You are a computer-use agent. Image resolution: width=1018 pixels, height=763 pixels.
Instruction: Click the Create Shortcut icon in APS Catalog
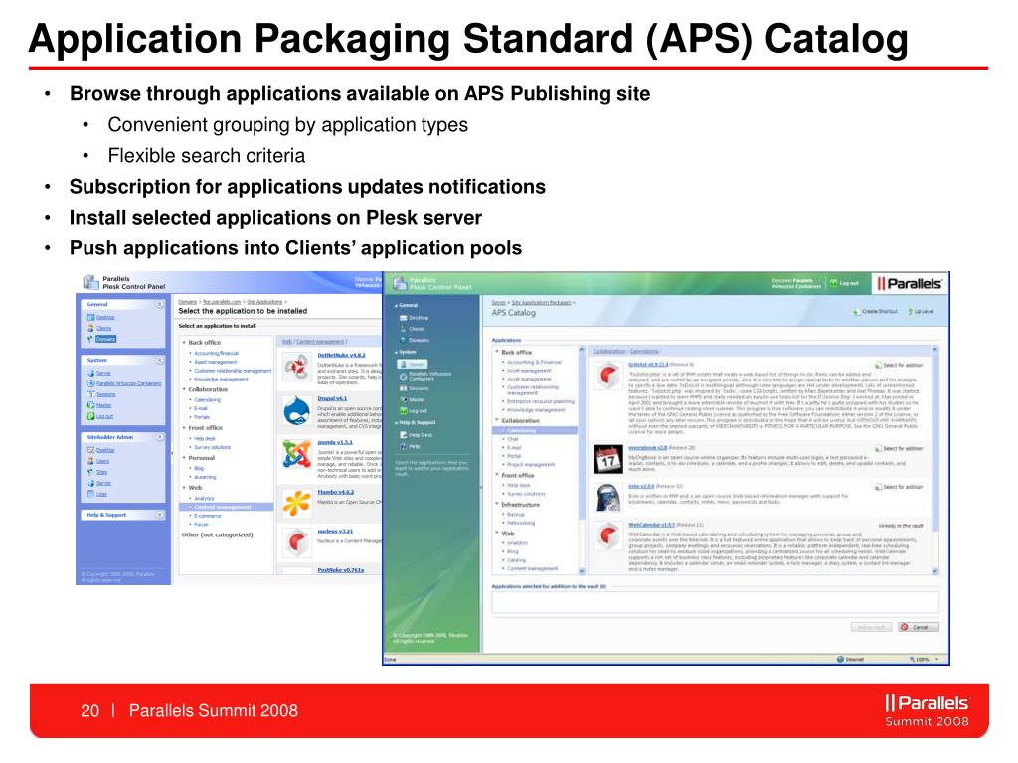858,312
